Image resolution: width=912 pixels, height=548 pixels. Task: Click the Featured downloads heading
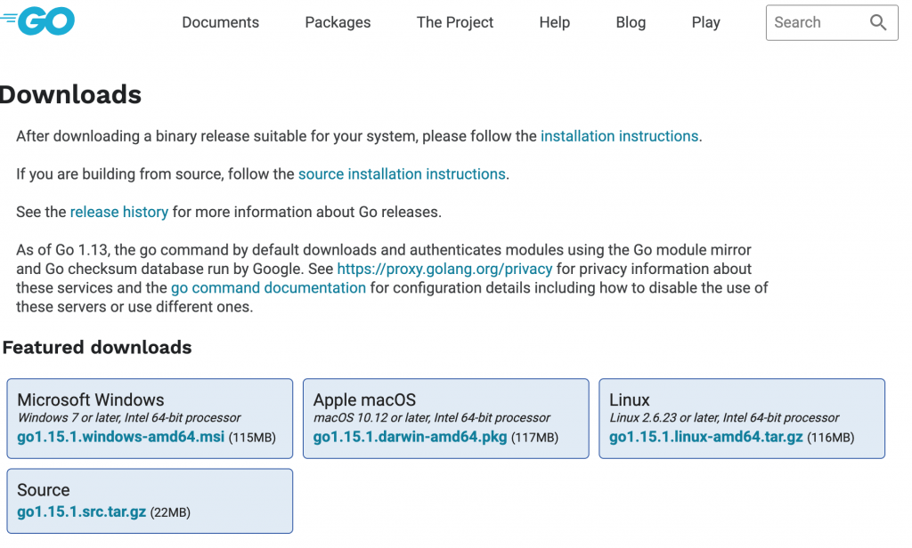point(96,347)
